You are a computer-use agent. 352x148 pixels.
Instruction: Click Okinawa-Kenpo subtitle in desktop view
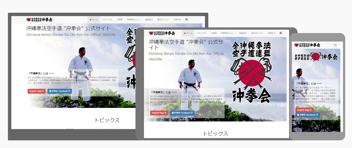[71, 35]
